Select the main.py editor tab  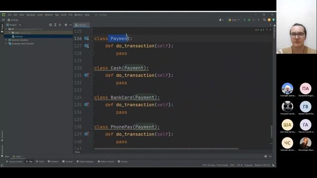pos(81,25)
